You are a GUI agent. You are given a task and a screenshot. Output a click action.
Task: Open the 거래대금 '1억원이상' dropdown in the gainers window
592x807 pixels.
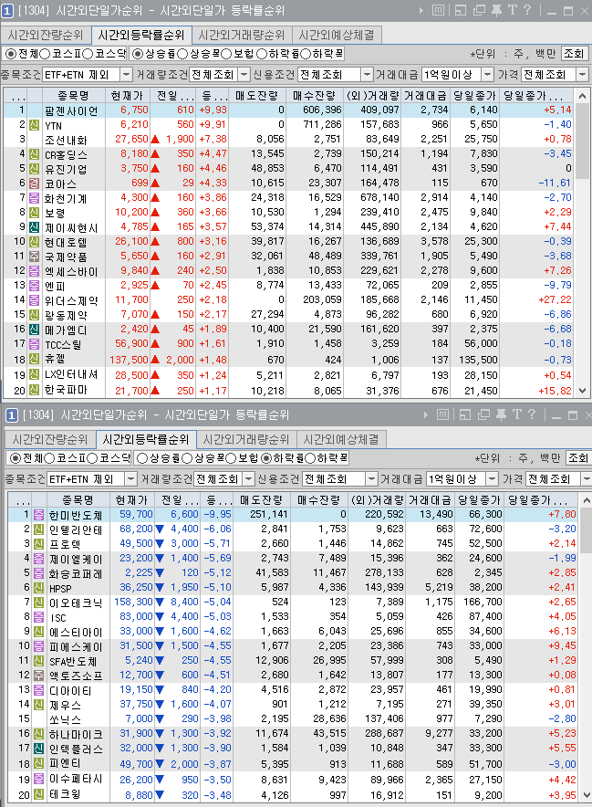click(x=488, y=75)
